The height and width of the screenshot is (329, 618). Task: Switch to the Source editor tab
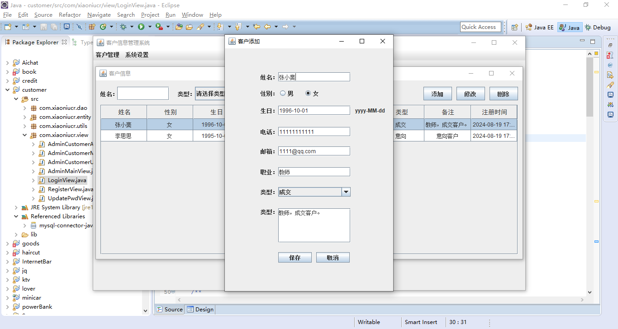coord(170,310)
